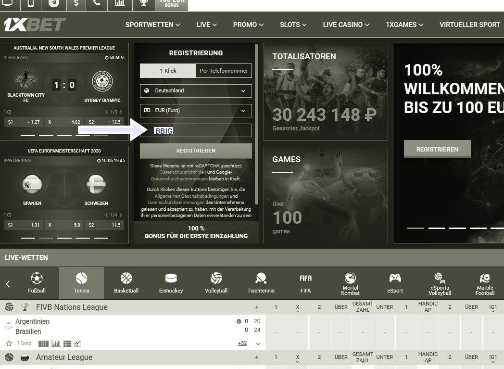Select second slide indicator of welcome banner

437,228
